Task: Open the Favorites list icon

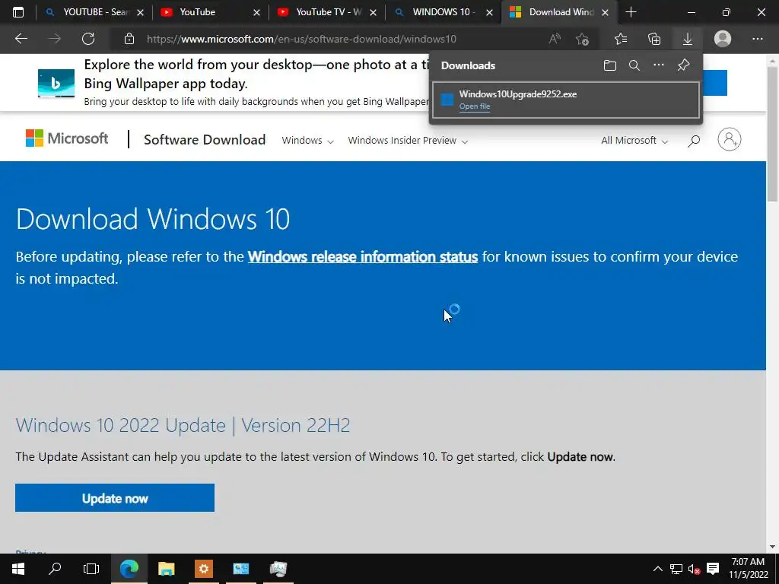Action: [621, 39]
